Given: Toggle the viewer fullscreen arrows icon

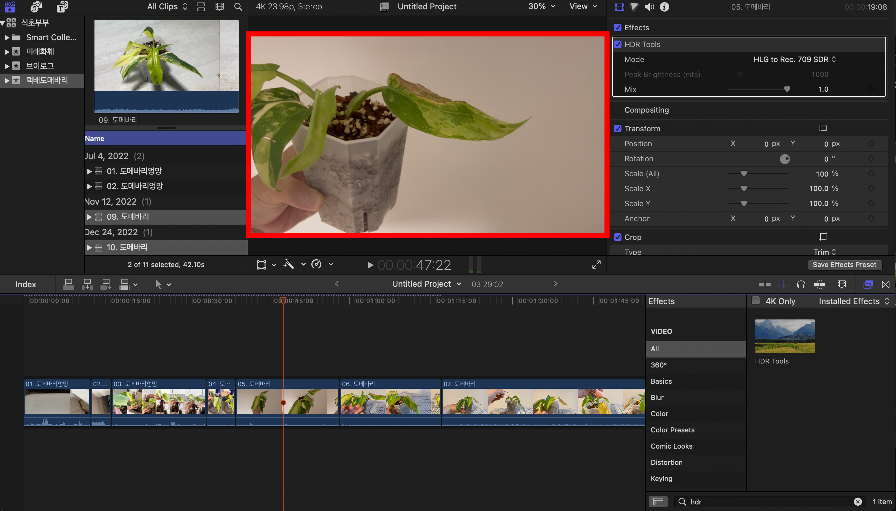Looking at the screenshot, I should 596,265.
